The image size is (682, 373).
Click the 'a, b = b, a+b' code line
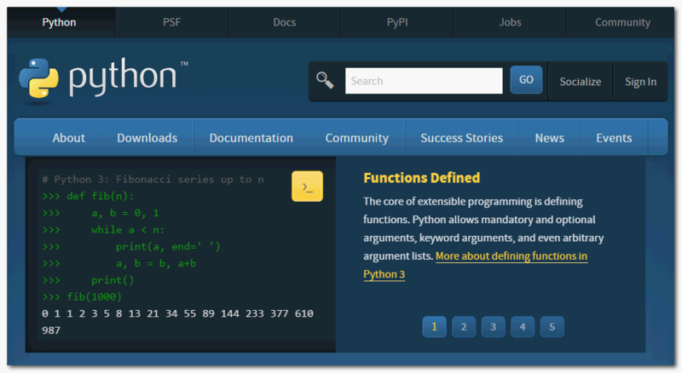point(119,263)
